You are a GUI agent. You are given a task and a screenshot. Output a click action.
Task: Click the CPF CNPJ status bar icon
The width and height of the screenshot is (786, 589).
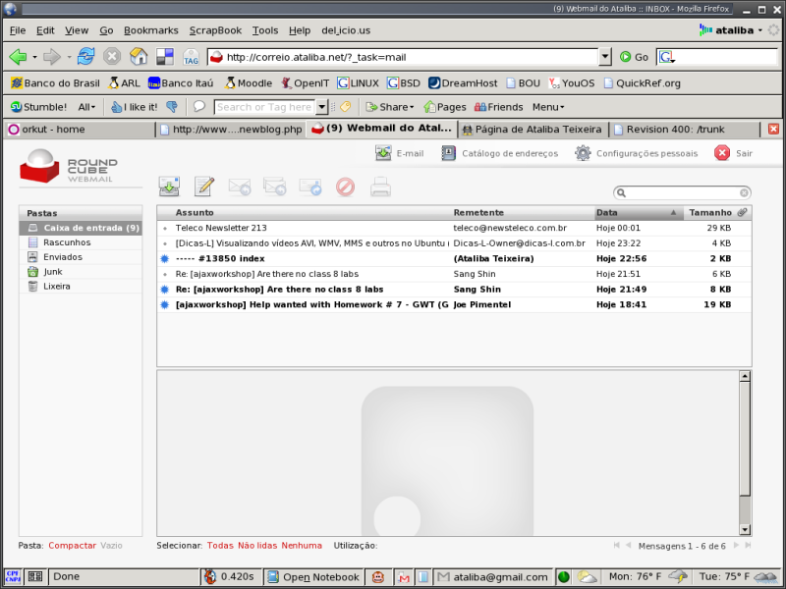click(x=12, y=576)
